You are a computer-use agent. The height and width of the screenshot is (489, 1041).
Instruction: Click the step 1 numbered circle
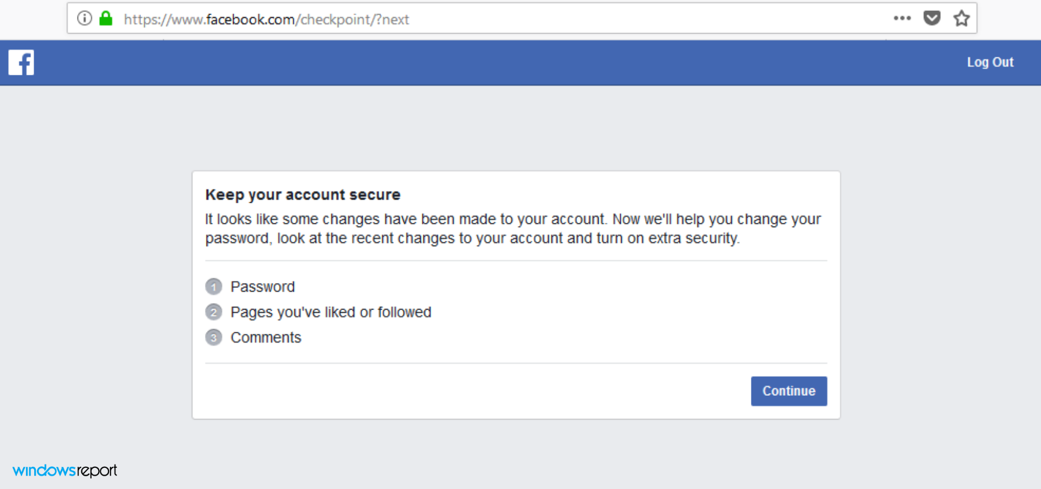tap(214, 286)
